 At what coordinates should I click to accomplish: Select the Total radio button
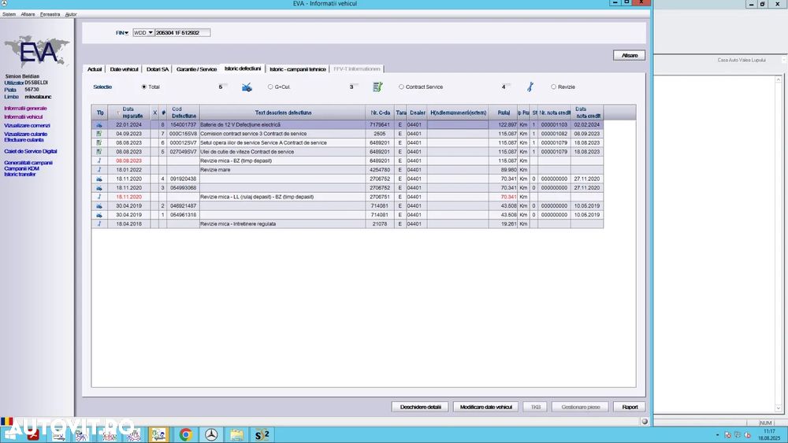[x=143, y=87]
